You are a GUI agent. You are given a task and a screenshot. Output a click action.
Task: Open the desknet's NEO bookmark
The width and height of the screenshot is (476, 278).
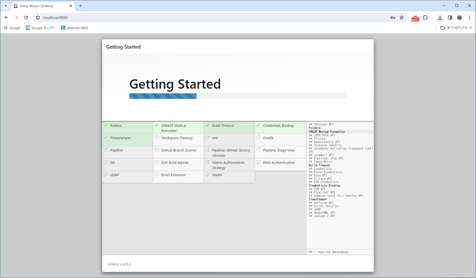[x=75, y=28]
